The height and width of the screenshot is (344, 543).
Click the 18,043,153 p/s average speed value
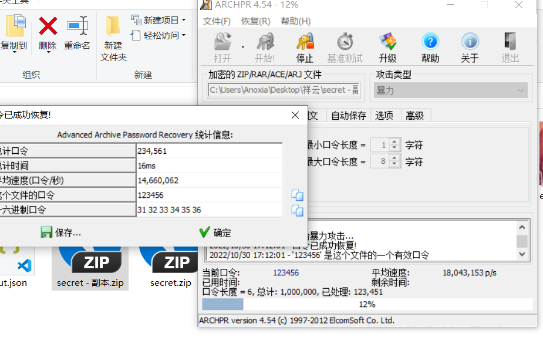coord(469,273)
